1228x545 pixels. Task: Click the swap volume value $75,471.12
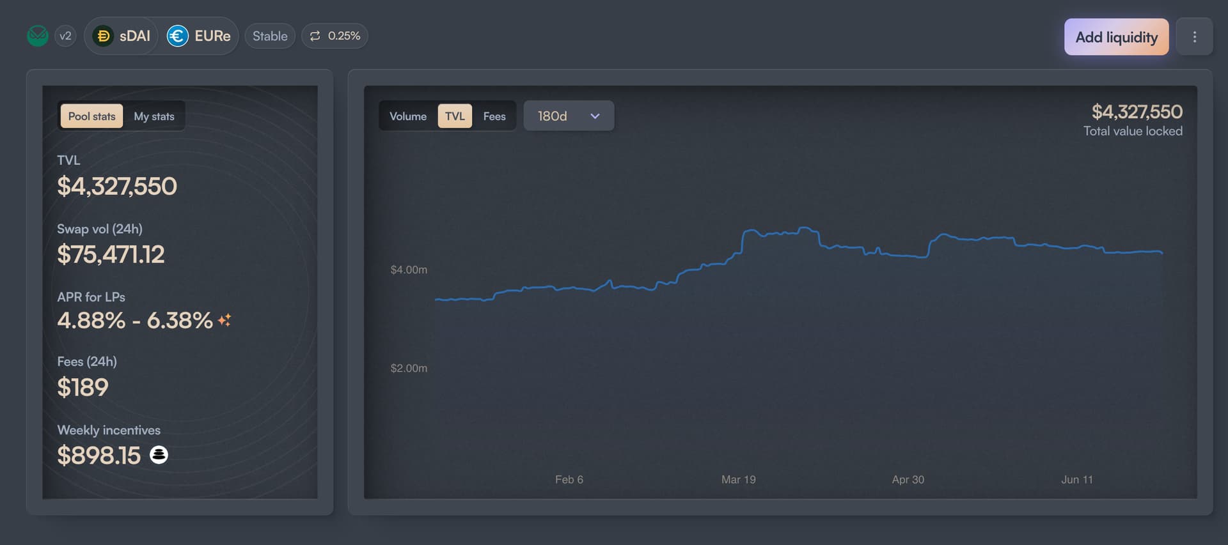pos(111,255)
